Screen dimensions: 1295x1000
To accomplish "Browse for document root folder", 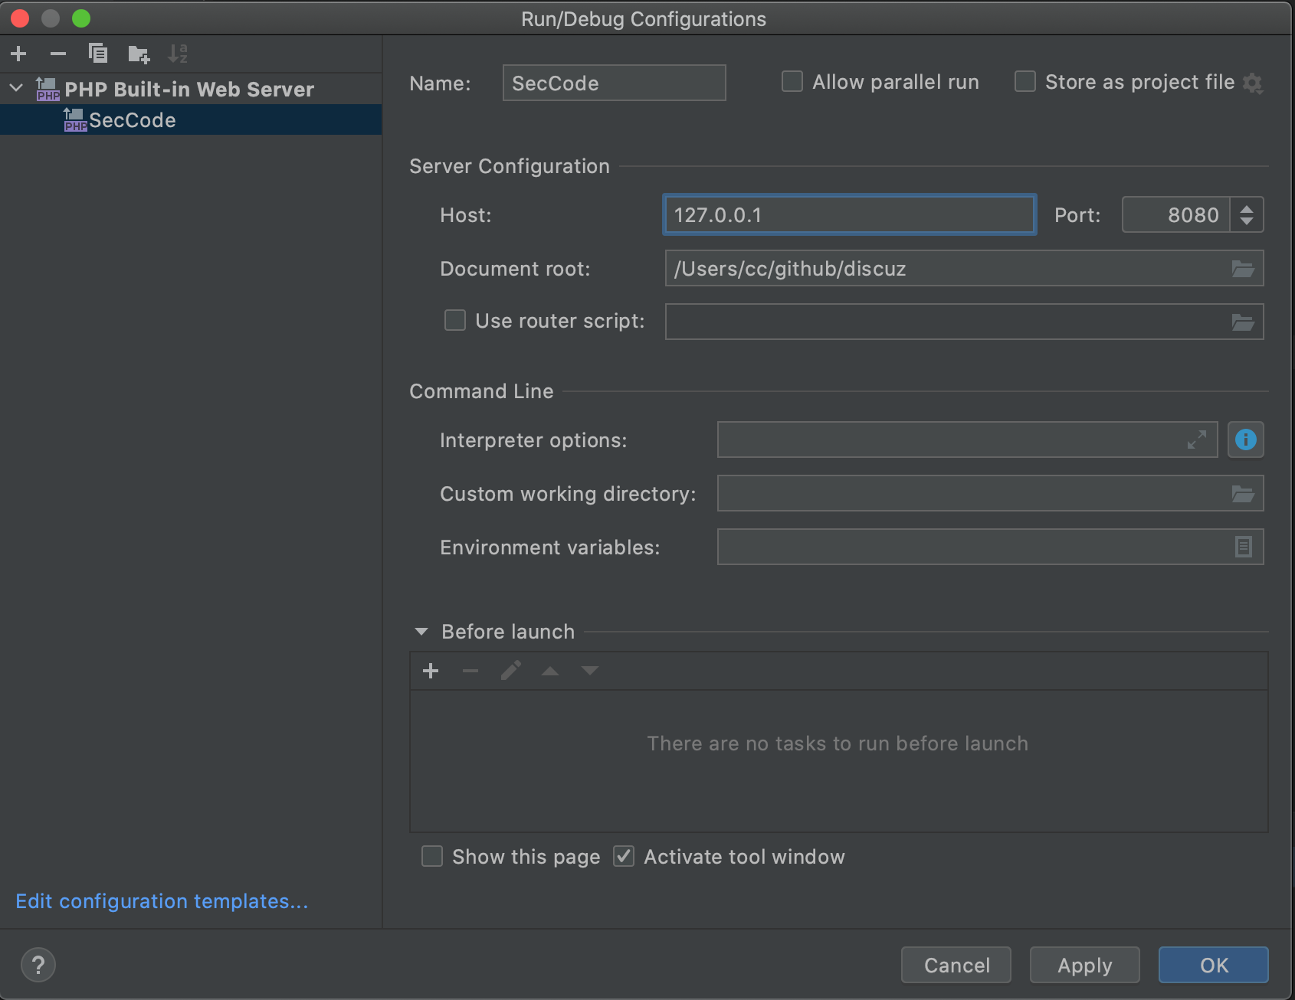I will [1243, 269].
